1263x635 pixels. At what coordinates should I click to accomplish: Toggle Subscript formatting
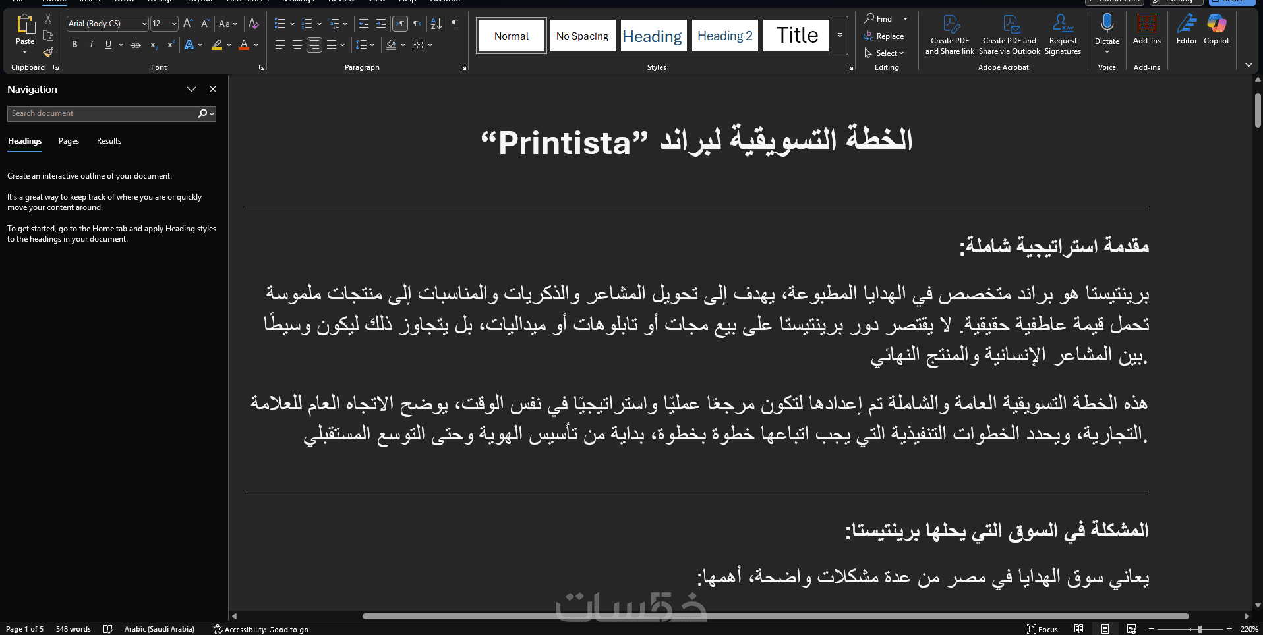pos(154,45)
